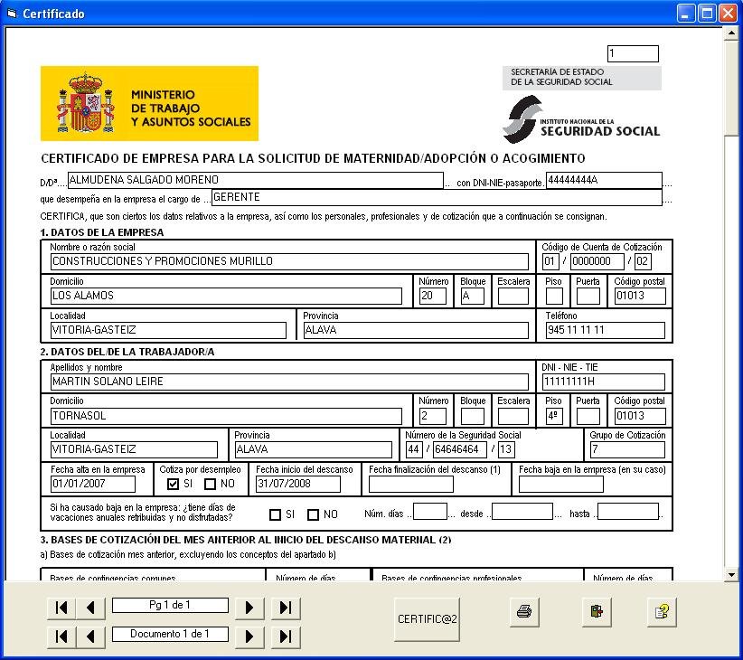Click the GERENTE cargo input field

(437, 198)
